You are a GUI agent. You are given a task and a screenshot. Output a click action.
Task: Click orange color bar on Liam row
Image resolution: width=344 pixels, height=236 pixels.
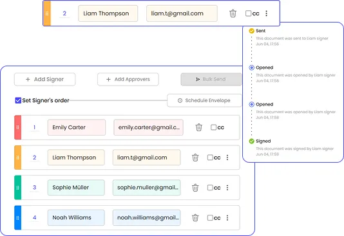coord(18,158)
